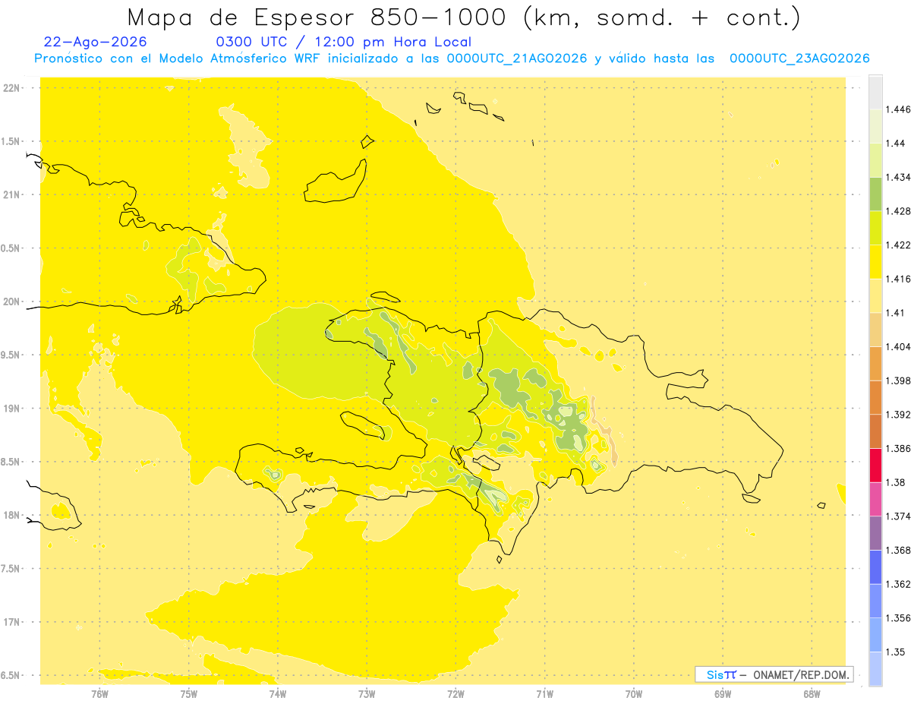The image size is (911, 704).
Task: Click the latitude label '21N'
Action: tap(12, 195)
